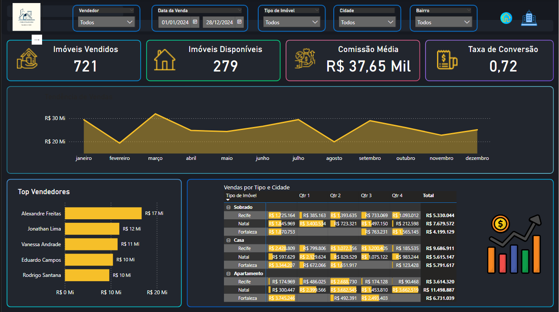Open the calendar for the start date

(x=194, y=22)
